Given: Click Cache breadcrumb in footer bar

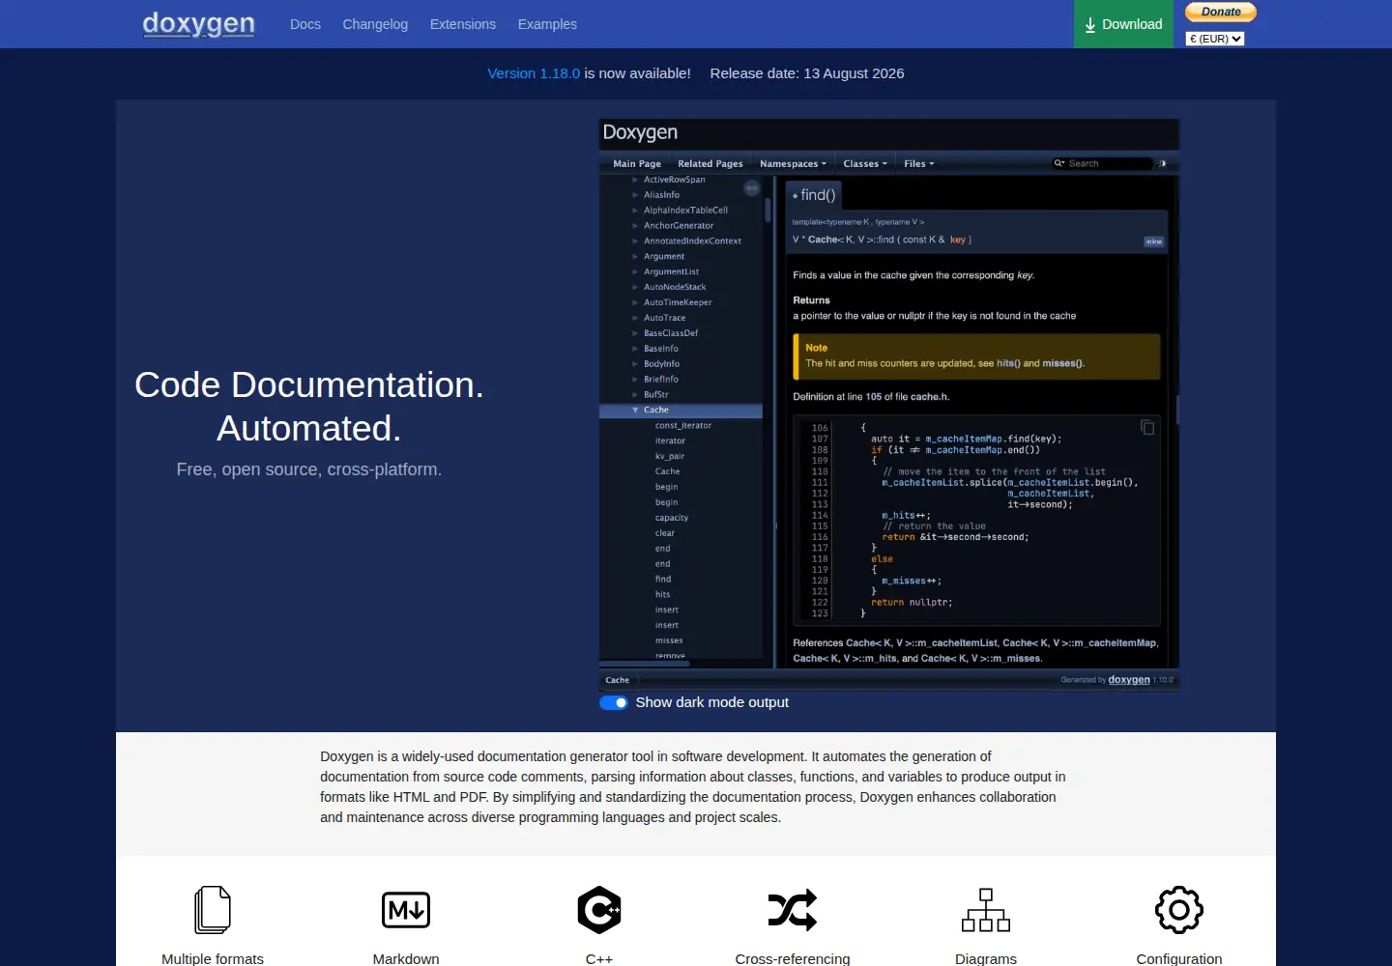Looking at the screenshot, I should 617,680.
